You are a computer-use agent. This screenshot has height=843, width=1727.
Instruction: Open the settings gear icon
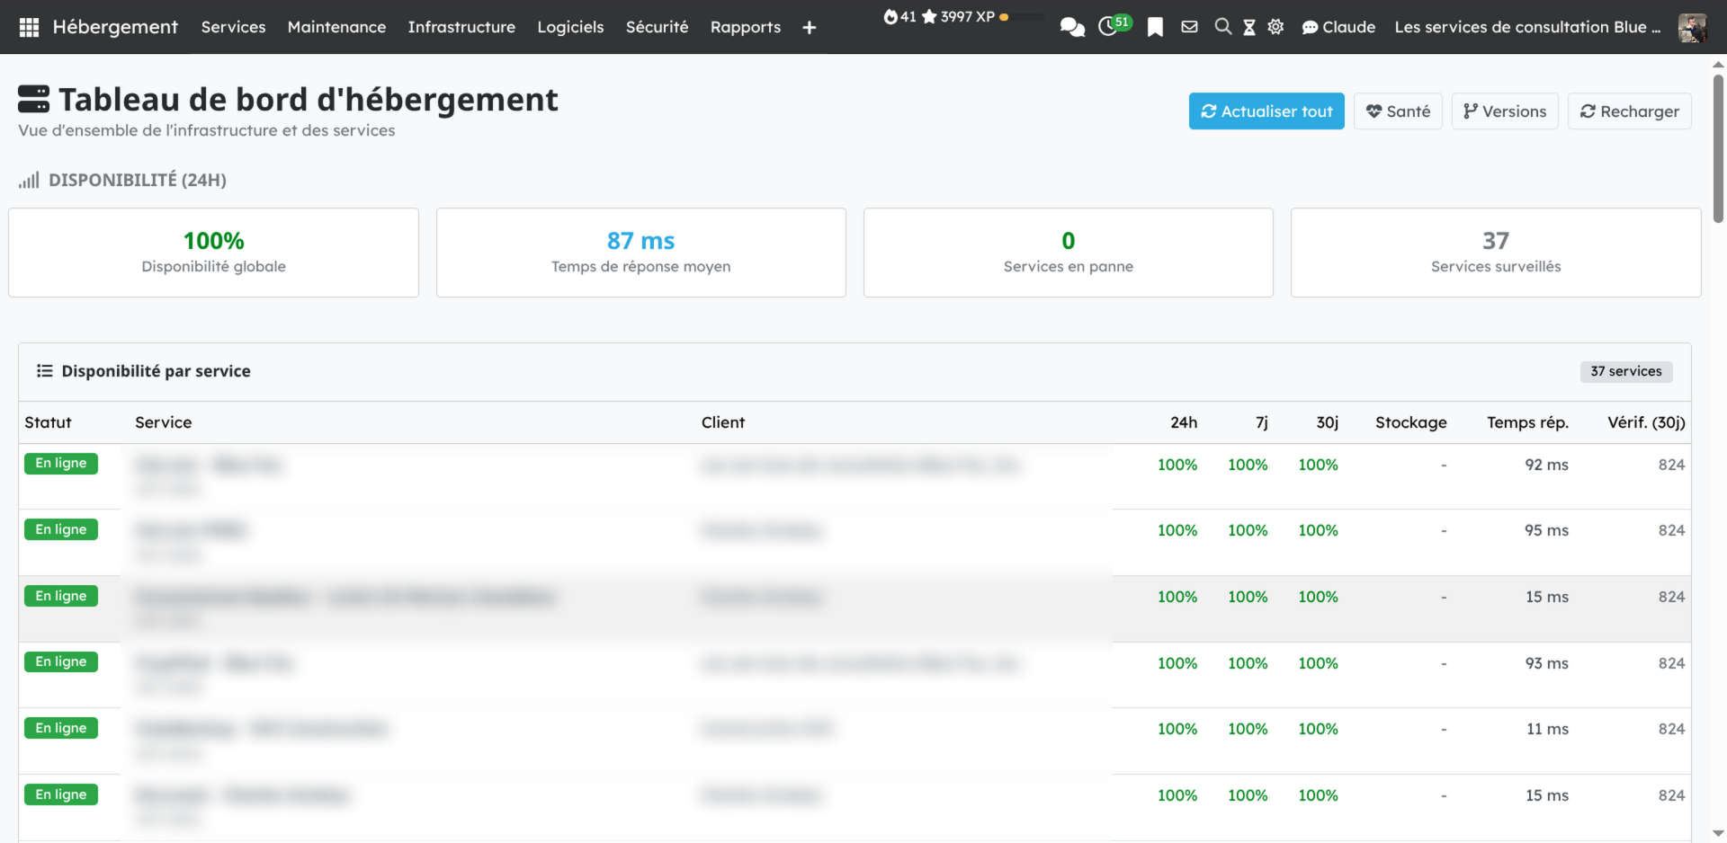1275,27
